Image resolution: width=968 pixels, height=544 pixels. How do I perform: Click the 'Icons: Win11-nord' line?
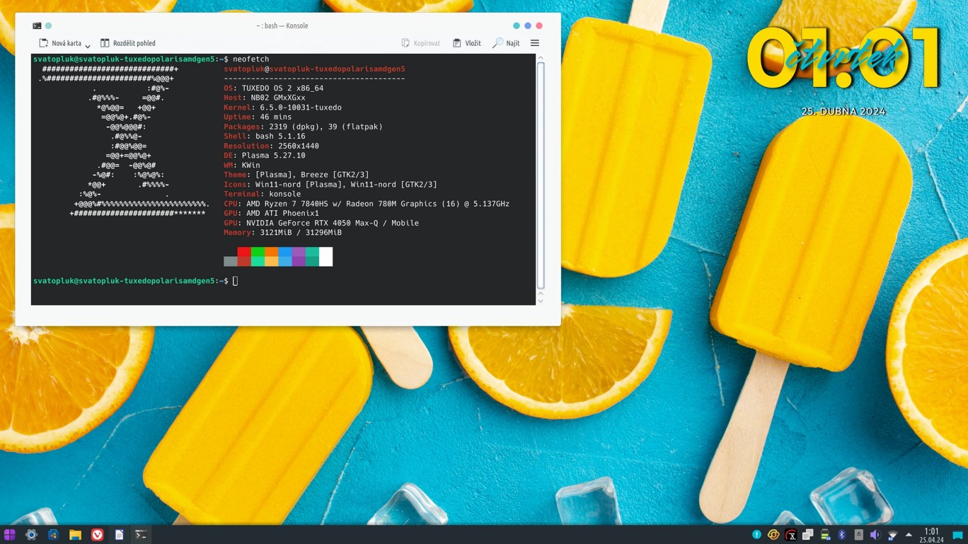coord(330,184)
